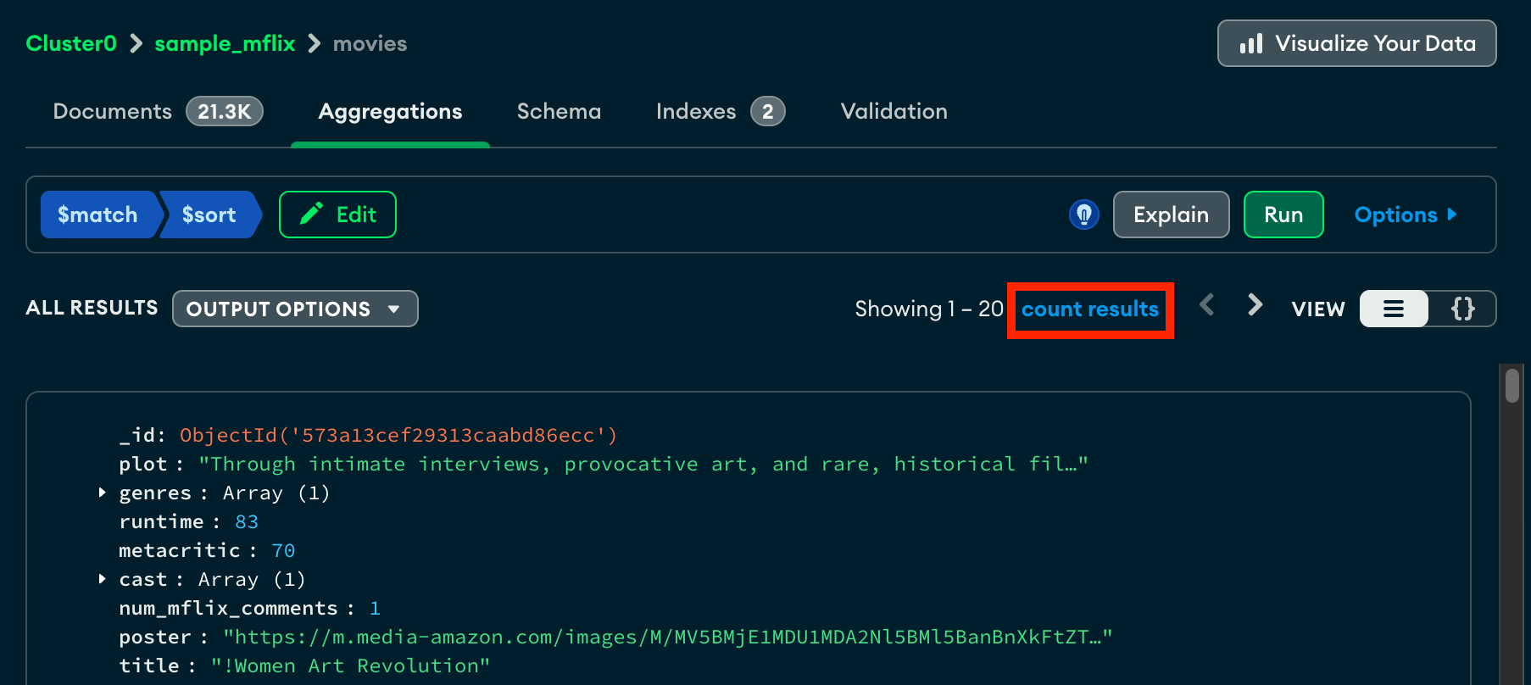Expand the genres array field

point(103,493)
